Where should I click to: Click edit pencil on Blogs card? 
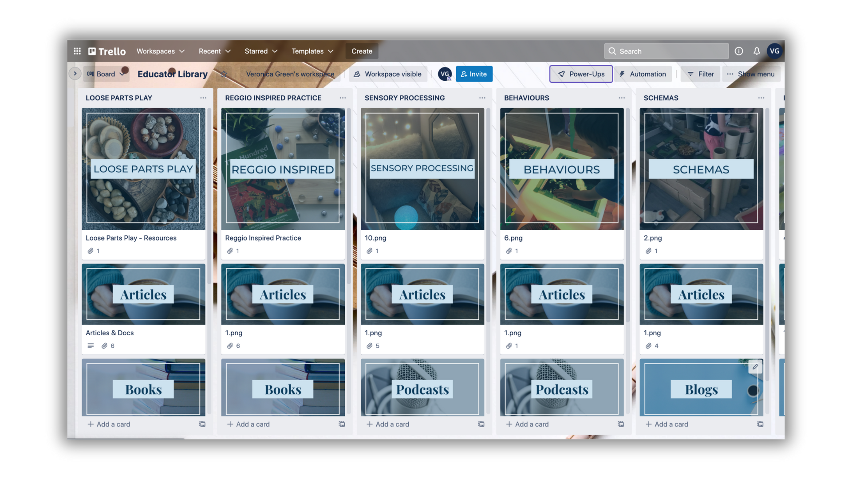pos(755,367)
